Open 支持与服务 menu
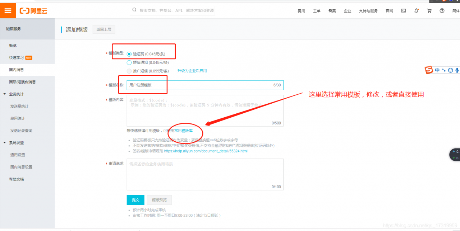Image resolution: width=460 pixels, height=231 pixels. [x=368, y=11]
